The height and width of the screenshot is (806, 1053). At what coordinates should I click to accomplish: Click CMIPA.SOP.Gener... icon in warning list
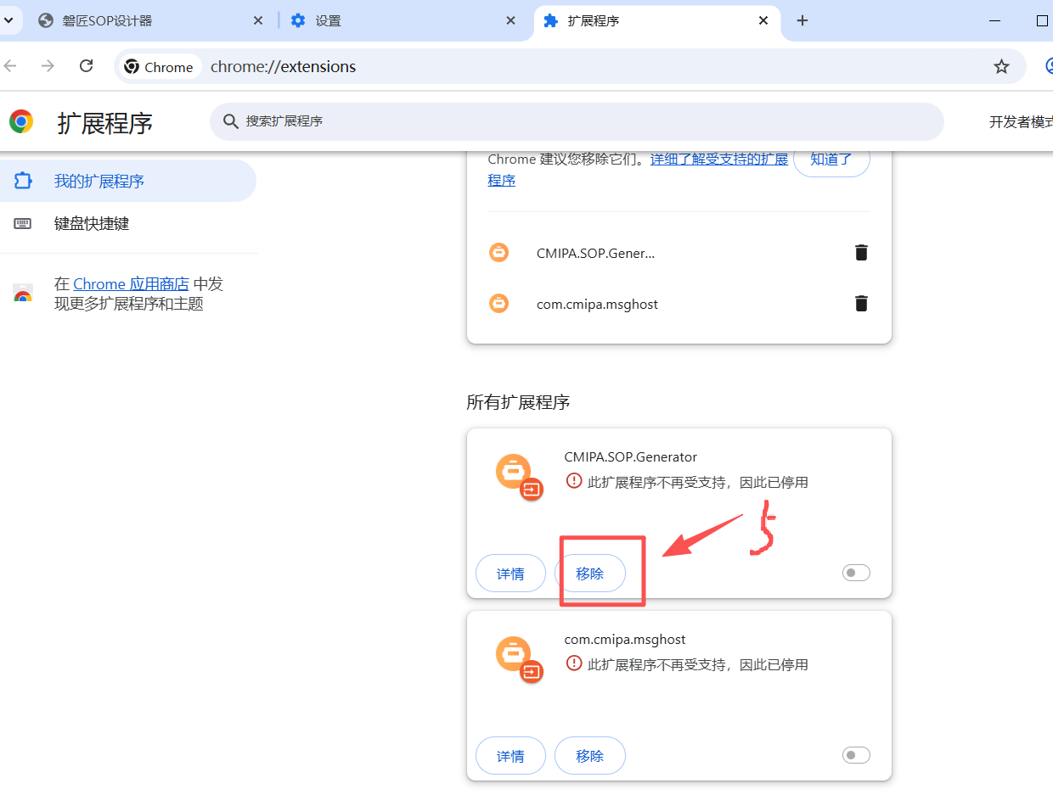[499, 252]
